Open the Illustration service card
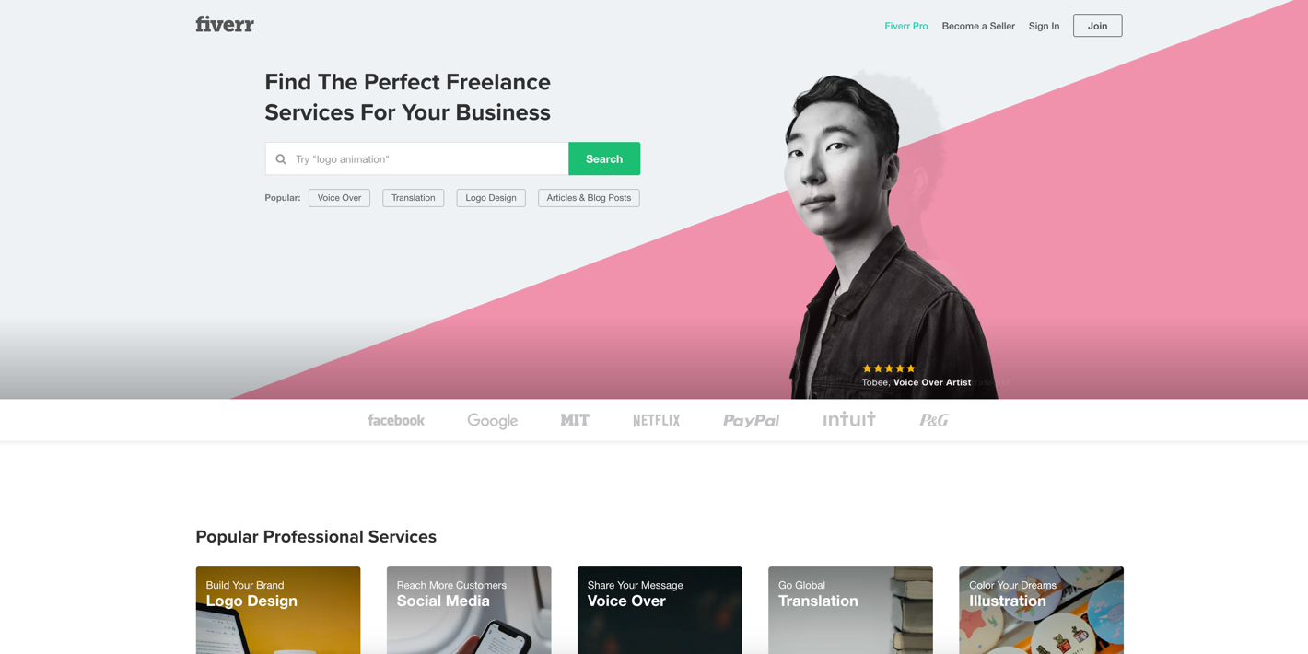 1041,610
